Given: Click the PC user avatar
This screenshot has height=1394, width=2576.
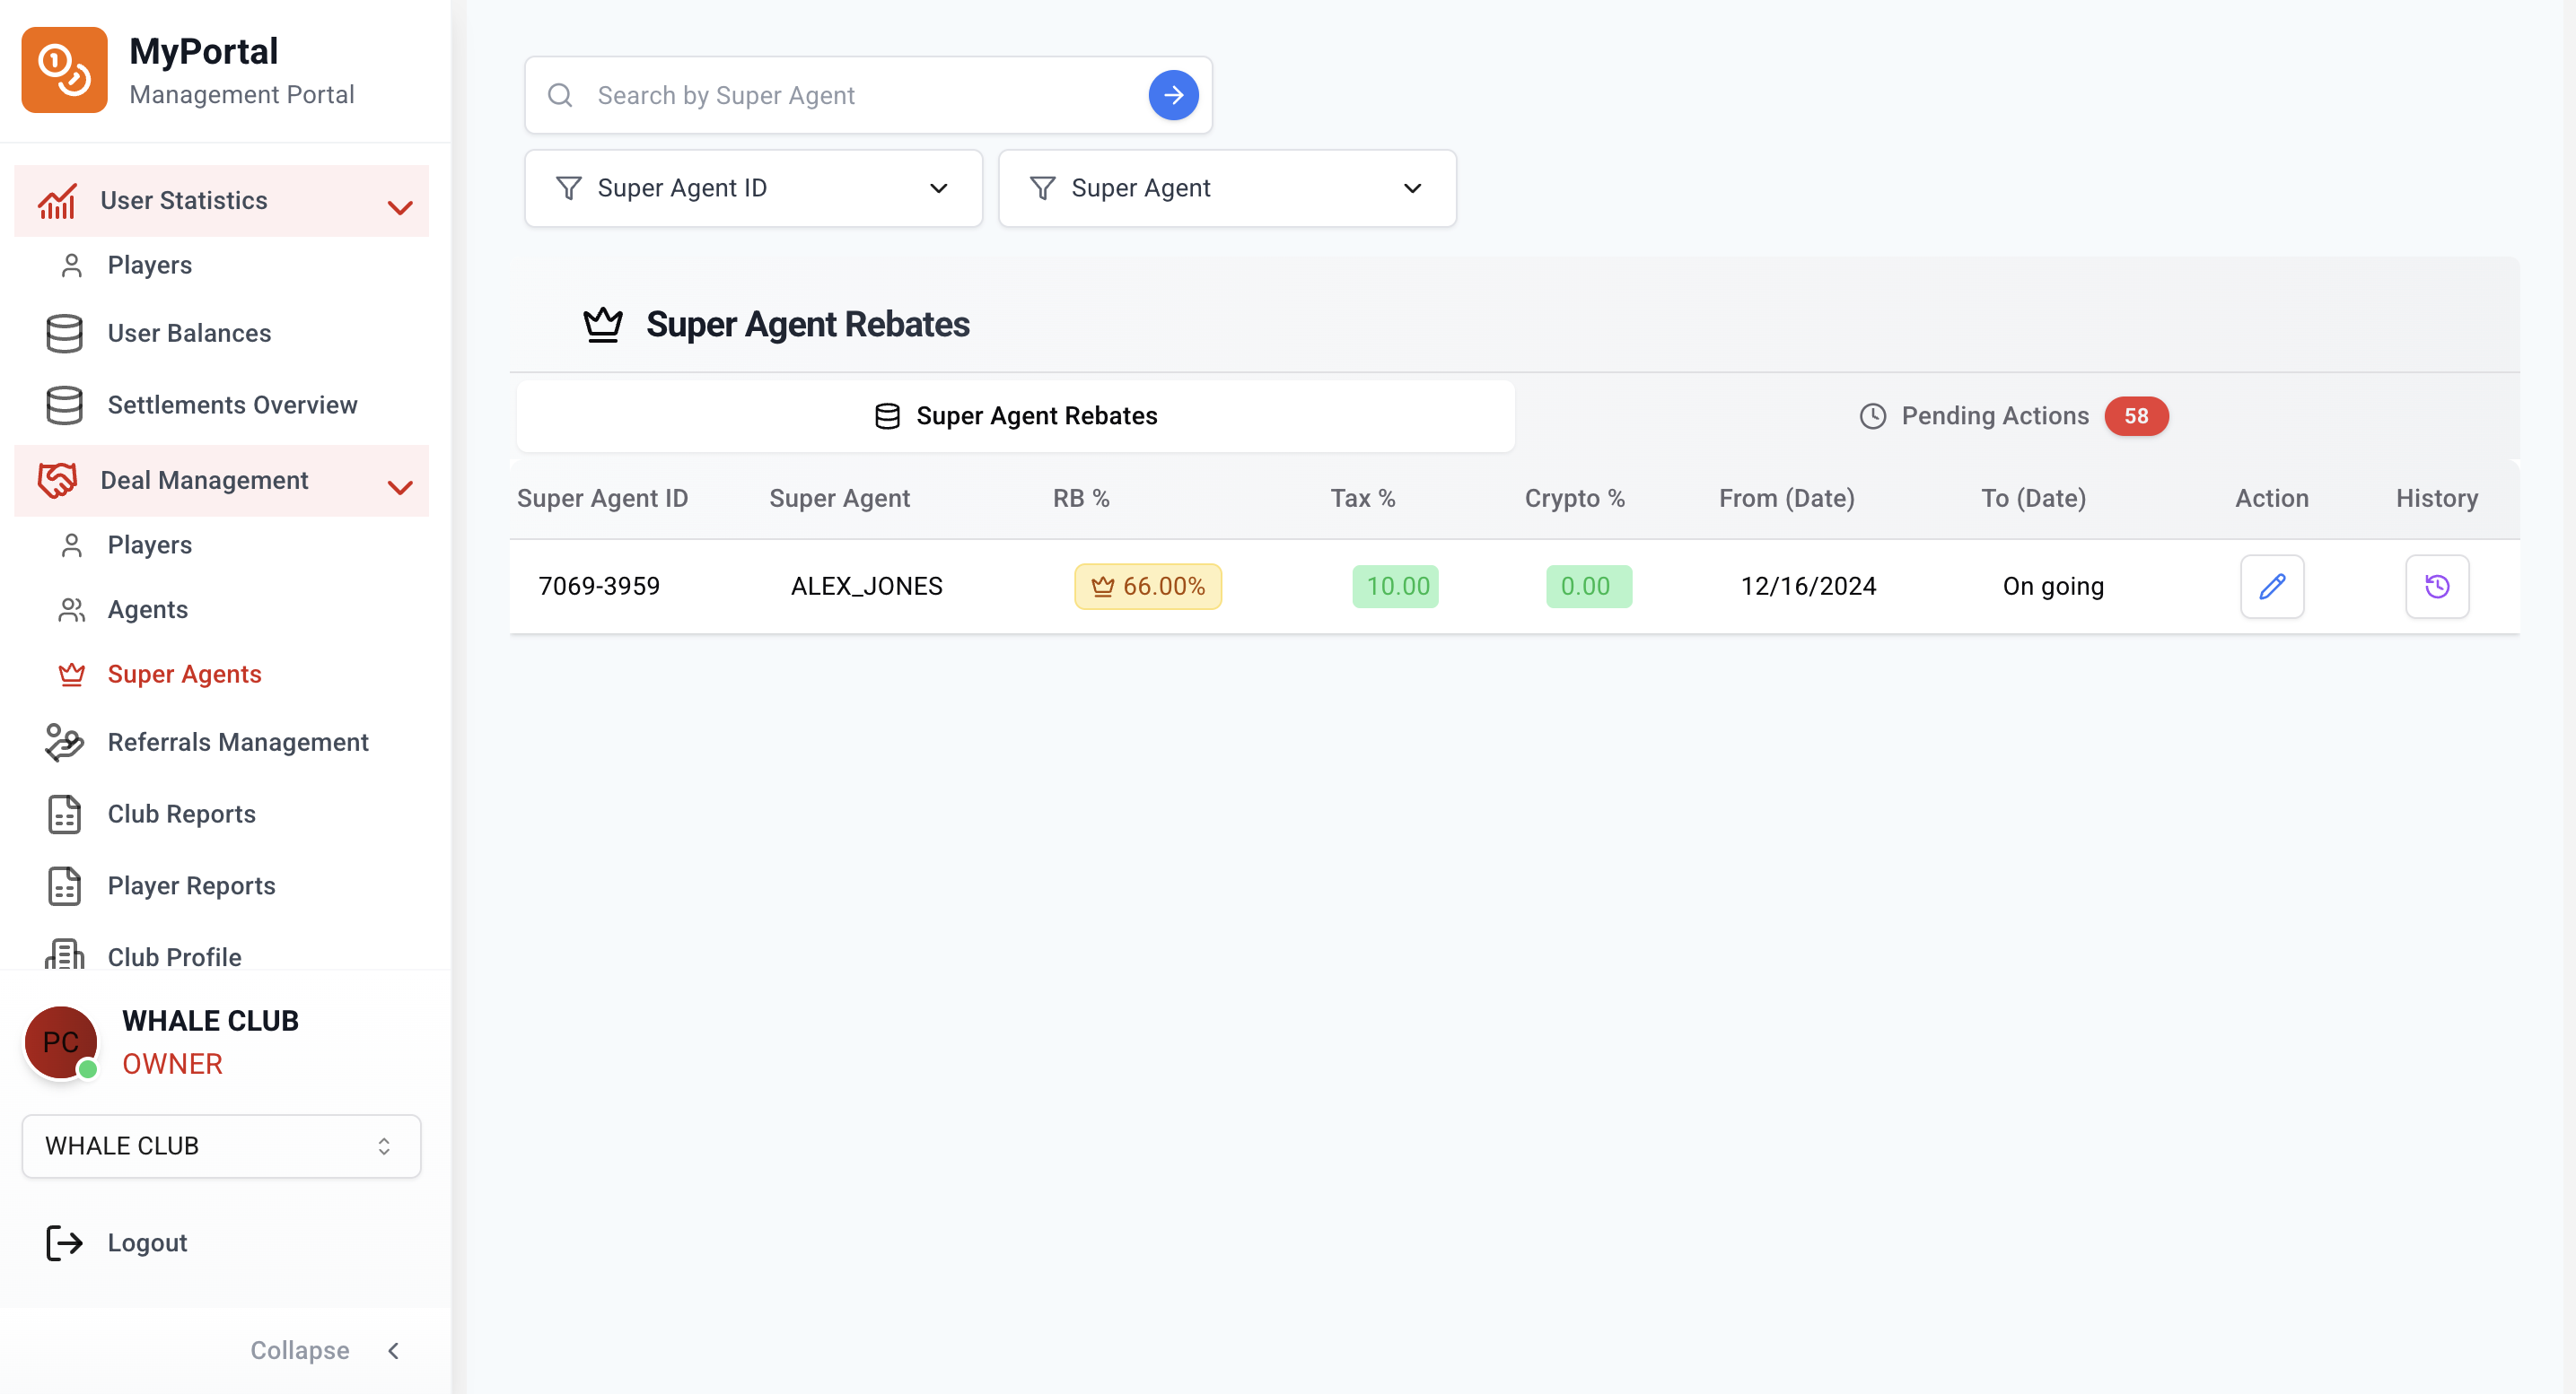Looking at the screenshot, I should click(60, 1042).
